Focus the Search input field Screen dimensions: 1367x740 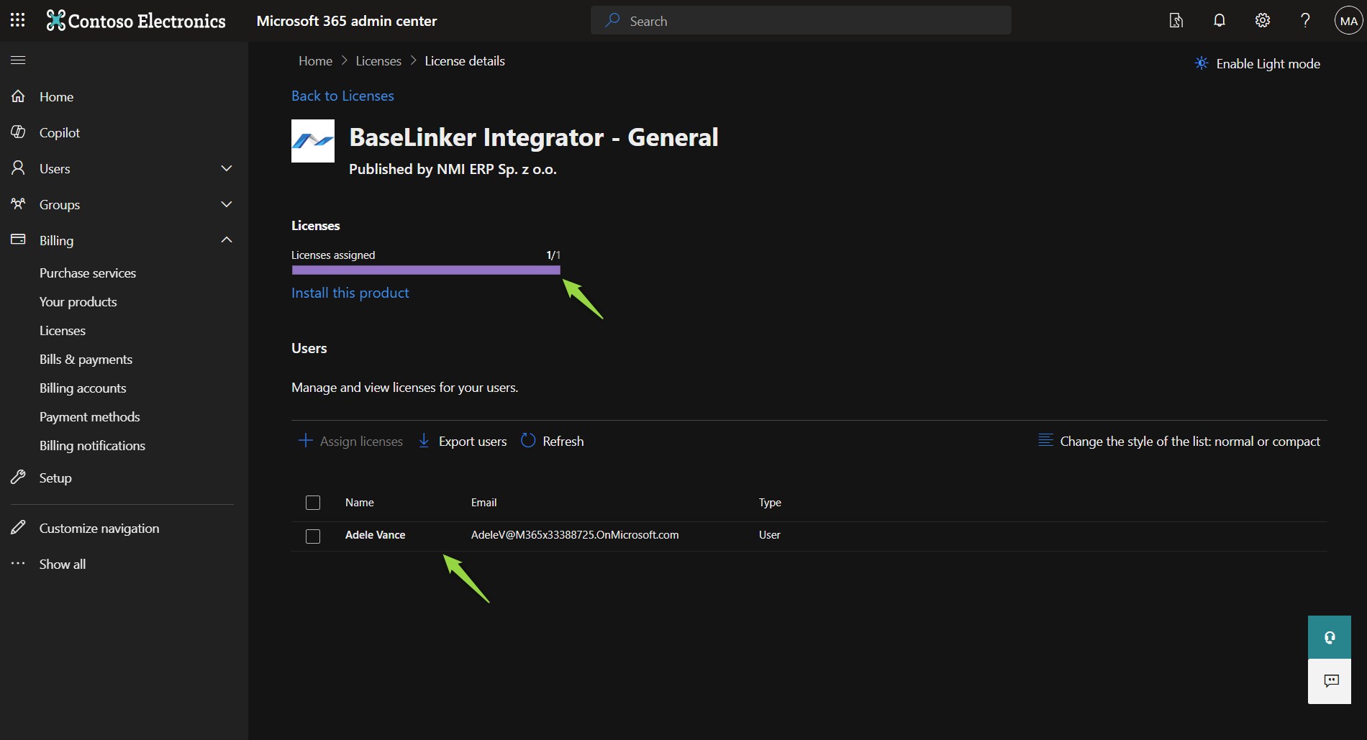801,20
